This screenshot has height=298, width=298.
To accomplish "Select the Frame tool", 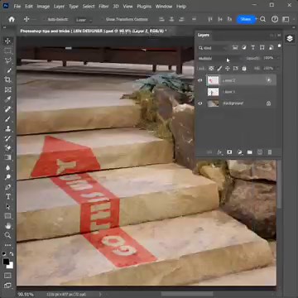I will pos(7,89).
